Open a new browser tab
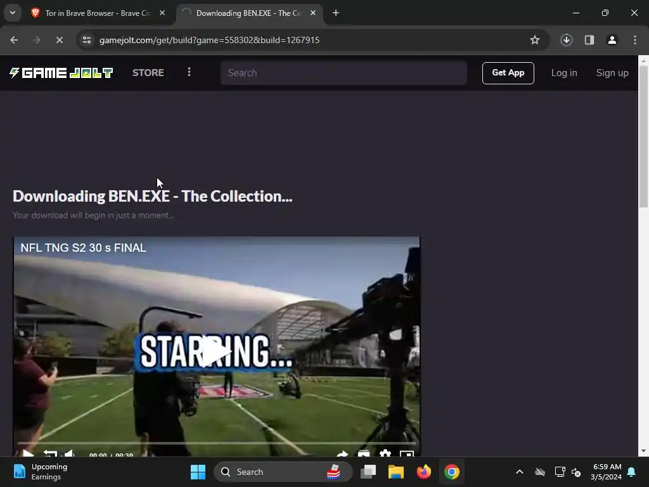649x487 pixels. pos(336,13)
